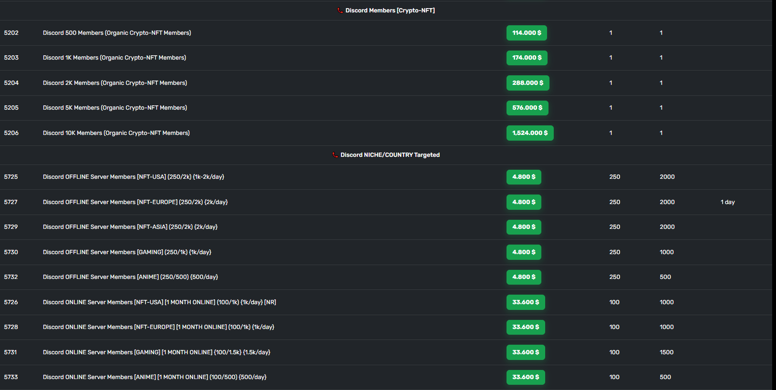Click service ID 5204
Screen dimensions: 776x390
[11, 83]
